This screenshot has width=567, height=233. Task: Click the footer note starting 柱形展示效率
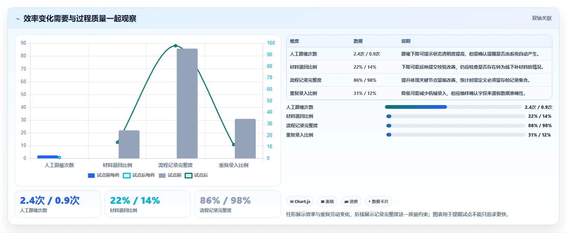(397, 215)
